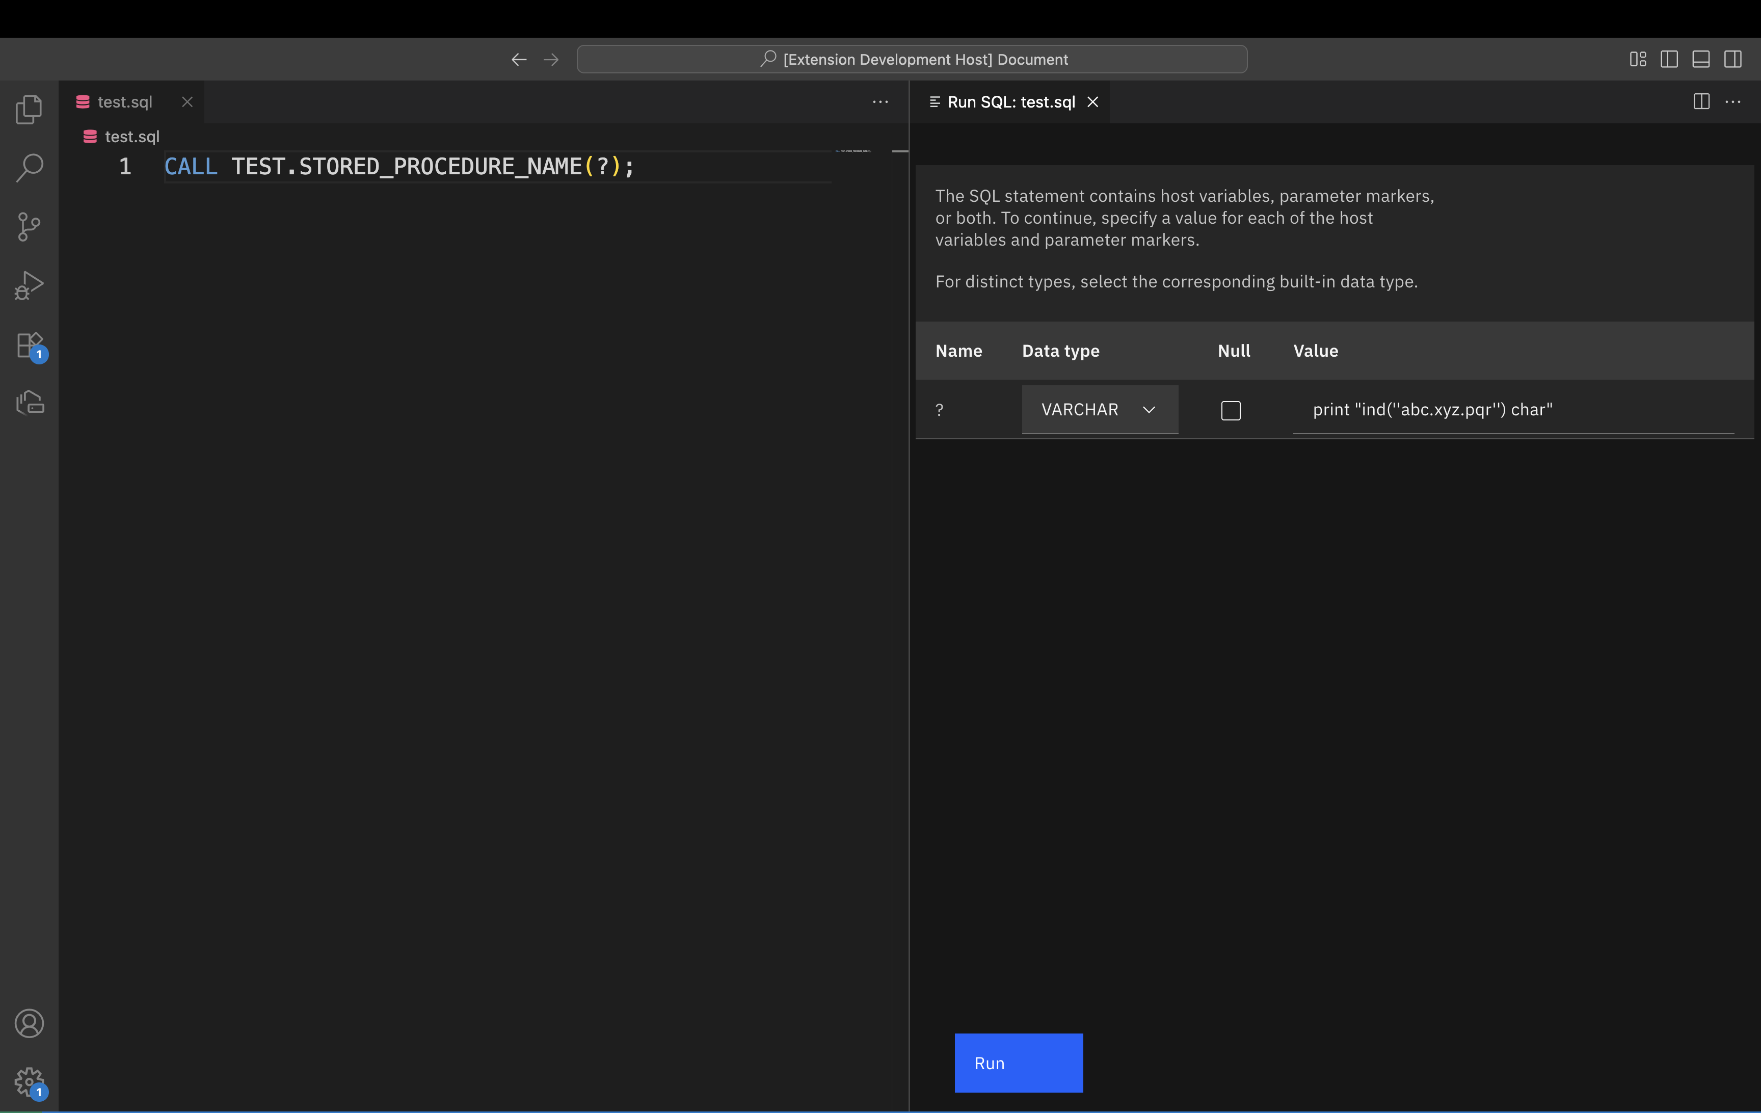1761x1113 pixels.
Task: Click TEST.STORED_PROCEDURE_NAME in the editor
Action: click(x=407, y=167)
